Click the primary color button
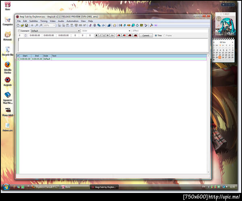 coord(119,35)
